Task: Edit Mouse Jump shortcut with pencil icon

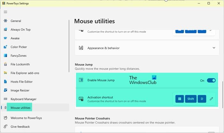Action: [x=212, y=99]
